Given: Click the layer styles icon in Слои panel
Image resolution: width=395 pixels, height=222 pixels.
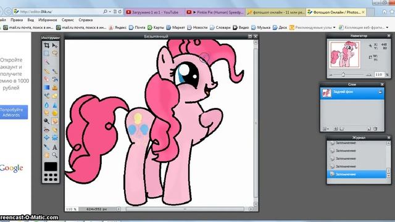Looking at the screenshot, I should 342,129.
